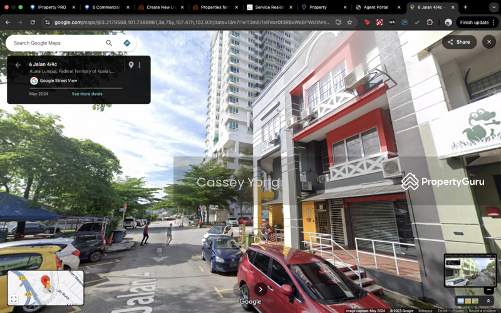This screenshot has height=313, width=501.
Task: Click the Report a problem link
Action: tap(483, 310)
